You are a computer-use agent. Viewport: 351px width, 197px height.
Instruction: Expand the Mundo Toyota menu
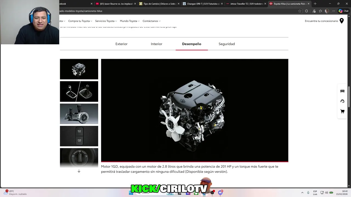pos(129,21)
